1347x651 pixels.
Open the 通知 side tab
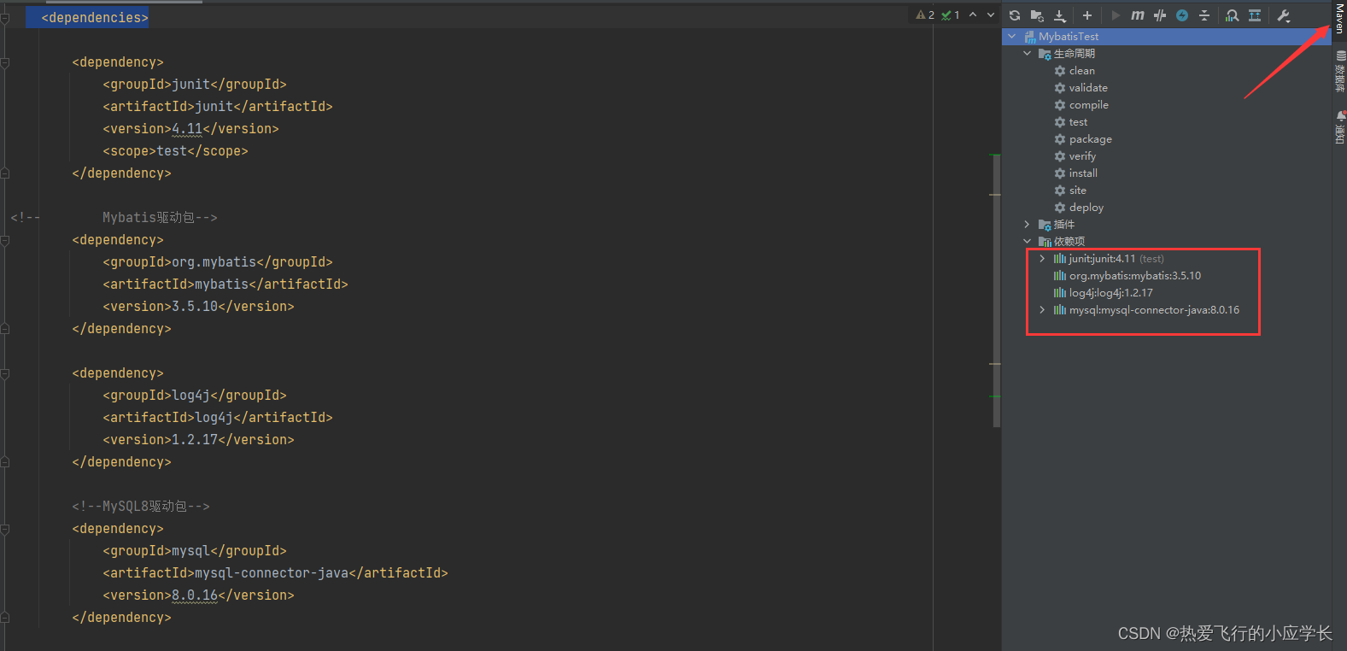tap(1339, 126)
